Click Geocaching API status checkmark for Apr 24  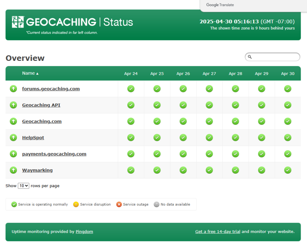pos(131,105)
